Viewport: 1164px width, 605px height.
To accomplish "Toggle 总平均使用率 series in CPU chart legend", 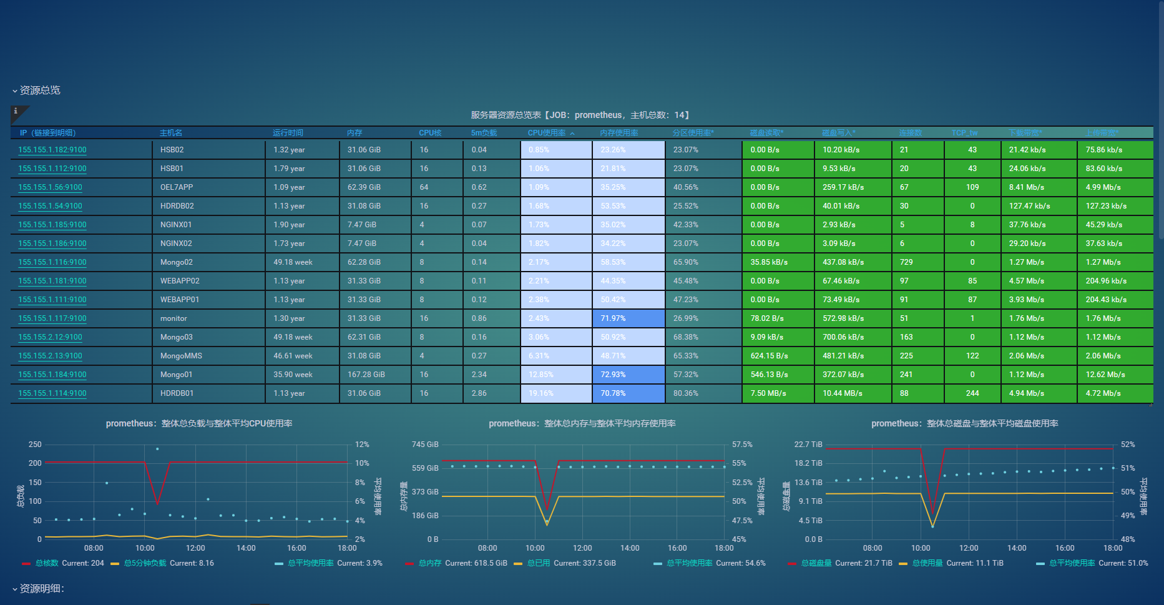I will point(311,563).
